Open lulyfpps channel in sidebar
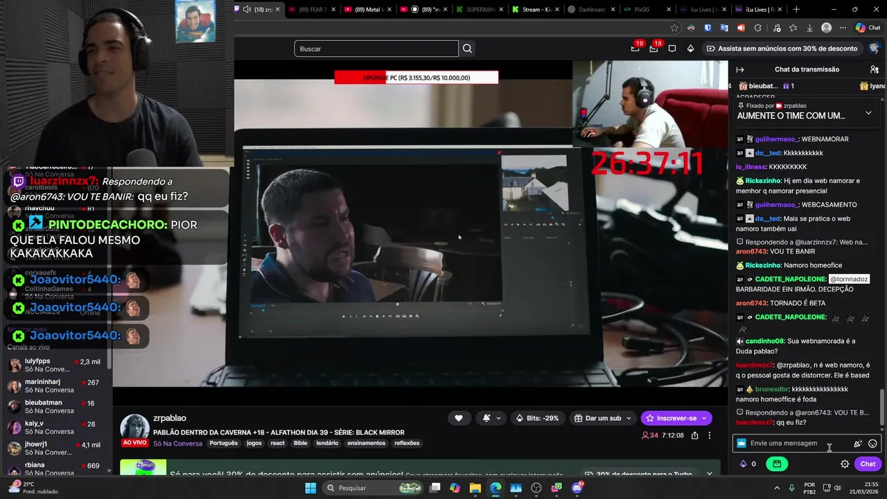The height and width of the screenshot is (499, 887). click(x=55, y=365)
